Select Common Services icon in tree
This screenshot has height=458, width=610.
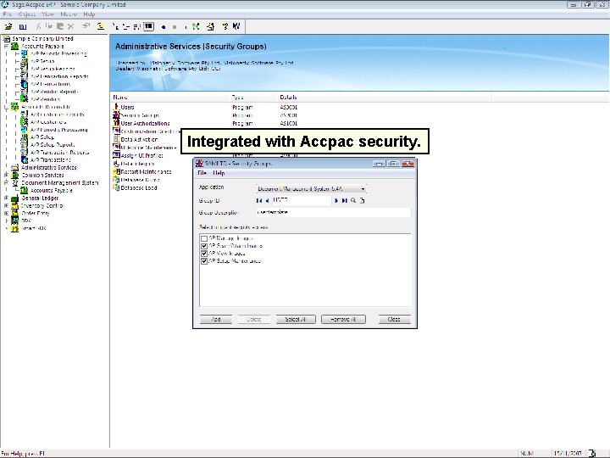(x=14, y=176)
